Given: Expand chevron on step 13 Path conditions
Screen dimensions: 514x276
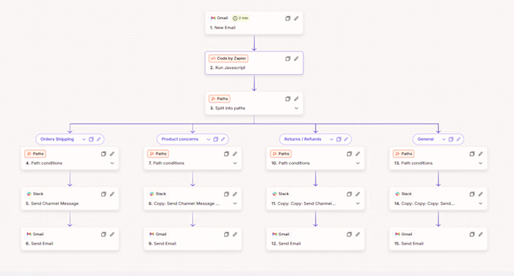Looking at the screenshot, I should [x=480, y=163].
